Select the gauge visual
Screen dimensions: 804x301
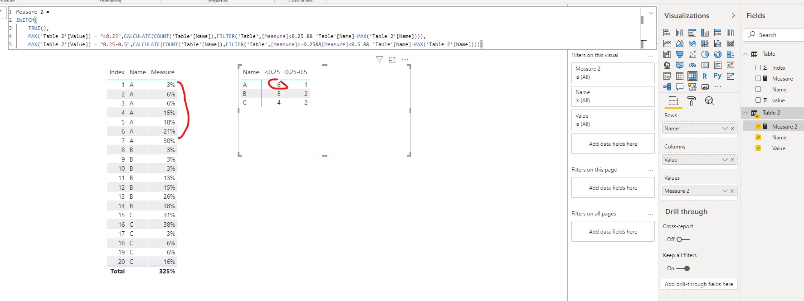(x=692, y=65)
